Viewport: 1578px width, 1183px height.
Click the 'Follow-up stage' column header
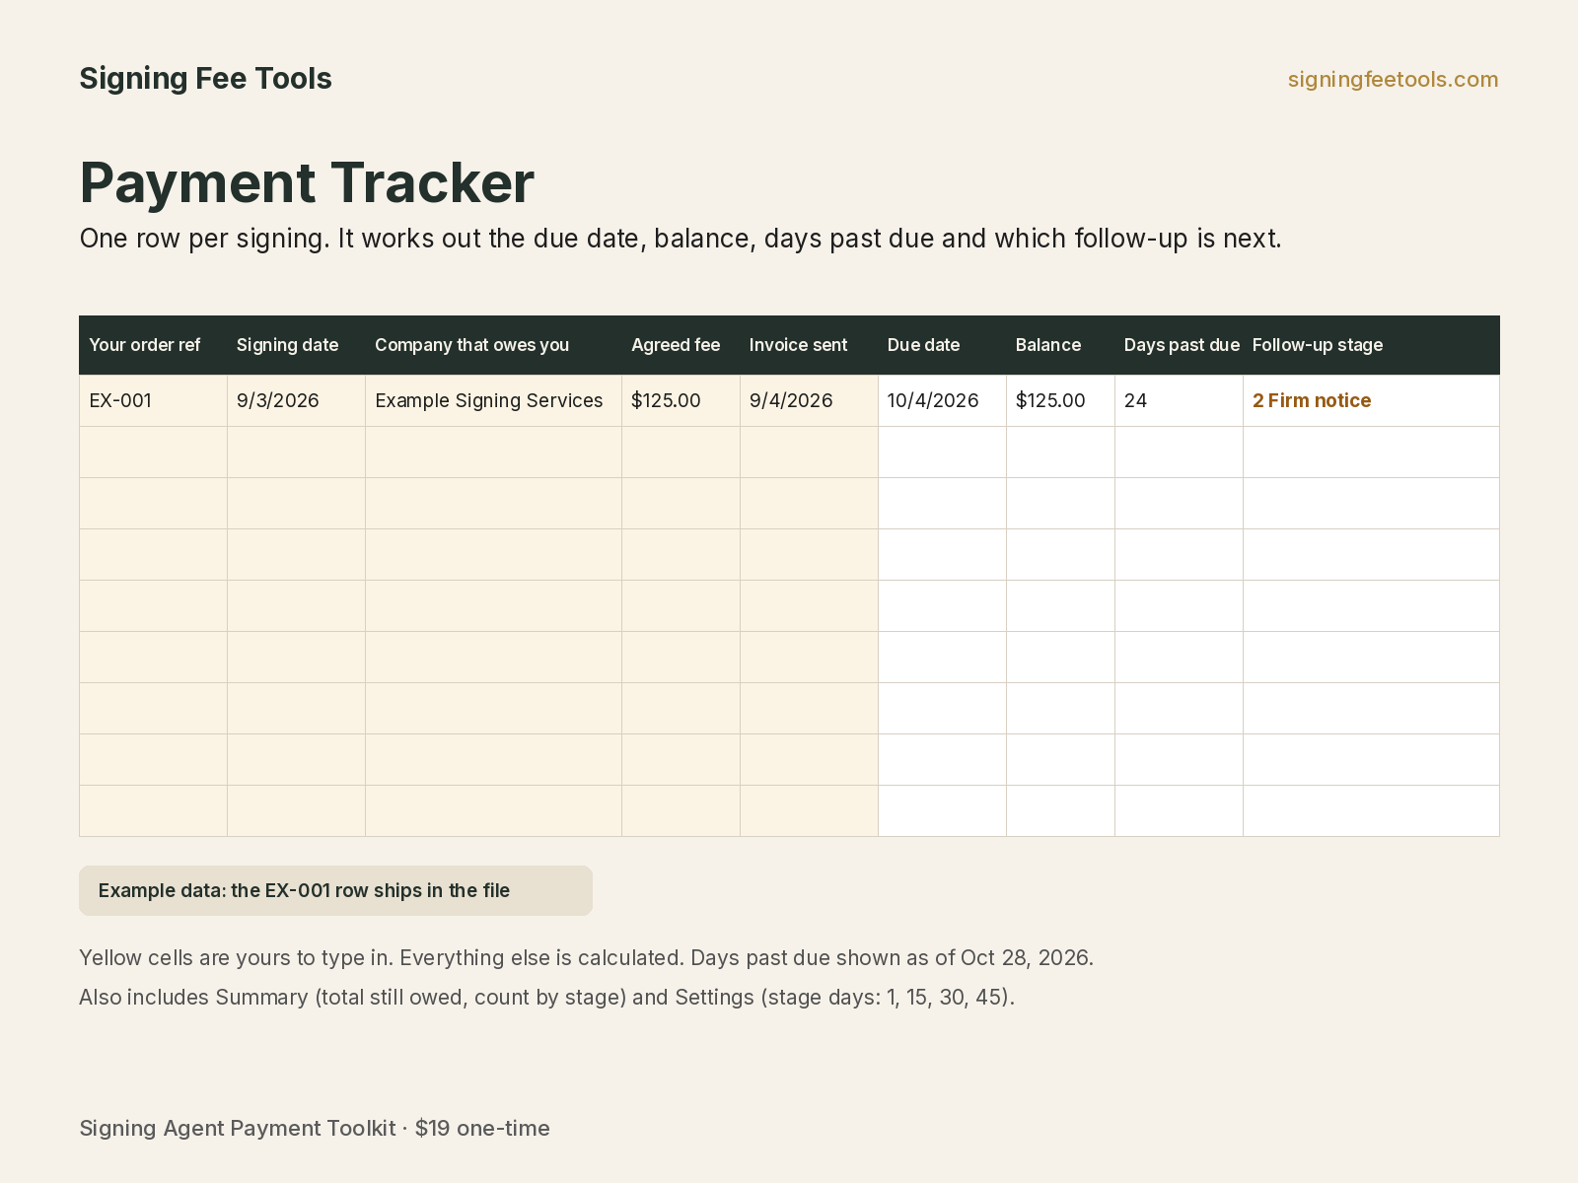(x=1371, y=345)
